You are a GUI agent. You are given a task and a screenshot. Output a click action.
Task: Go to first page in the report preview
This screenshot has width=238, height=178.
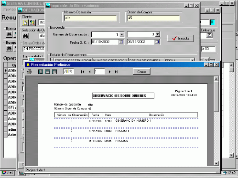click(83, 72)
